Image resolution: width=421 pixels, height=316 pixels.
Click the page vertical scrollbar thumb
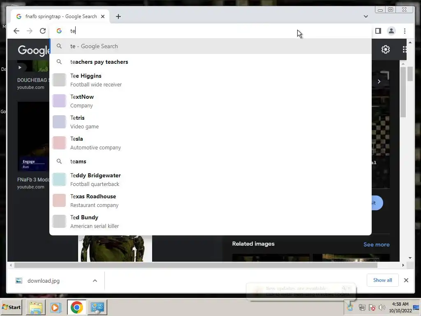click(410, 73)
